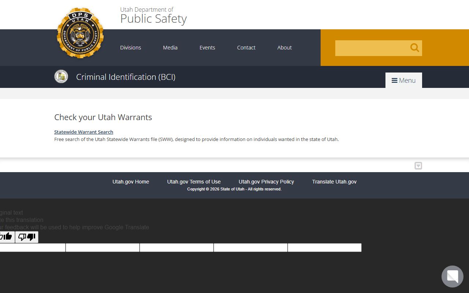Click the BCI division badge icon
This screenshot has width=469, height=293.
tap(61, 77)
